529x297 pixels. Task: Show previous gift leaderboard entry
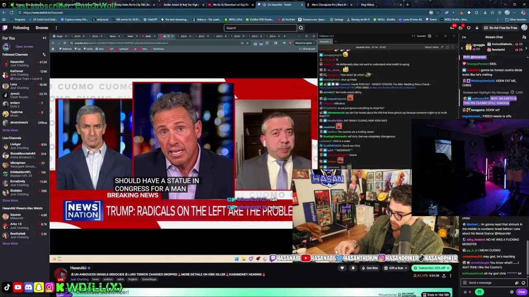coord(462,48)
